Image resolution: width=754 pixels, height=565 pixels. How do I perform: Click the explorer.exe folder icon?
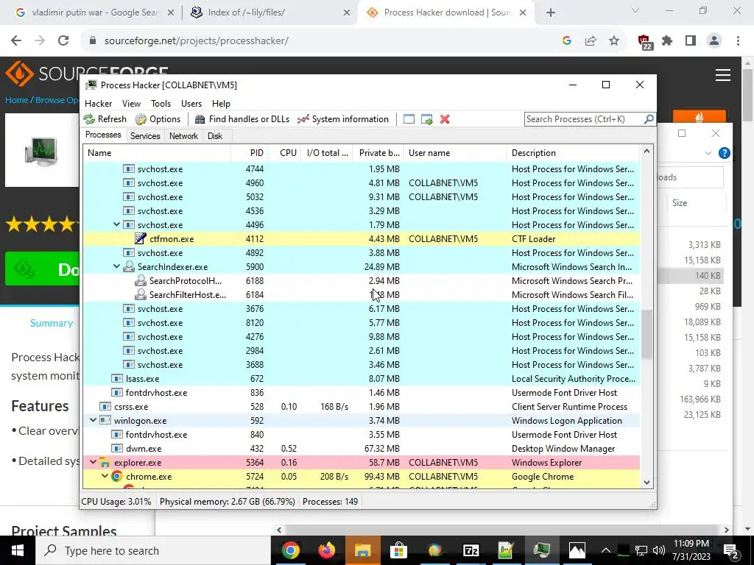pyautogui.click(x=105, y=463)
